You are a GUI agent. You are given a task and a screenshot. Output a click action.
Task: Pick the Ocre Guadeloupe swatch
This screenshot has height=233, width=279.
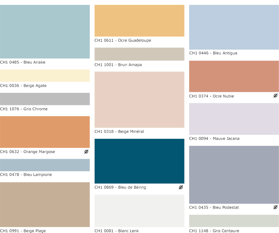tap(139, 21)
